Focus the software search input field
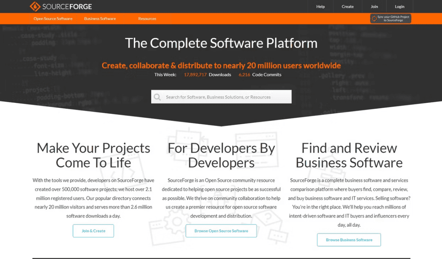 (x=221, y=97)
